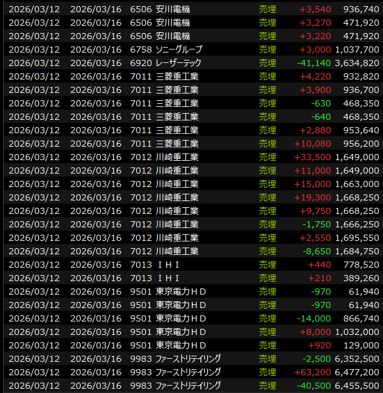
Task: Click 売埋 in the ソニーグループ row
Action: pyautogui.click(x=268, y=49)
